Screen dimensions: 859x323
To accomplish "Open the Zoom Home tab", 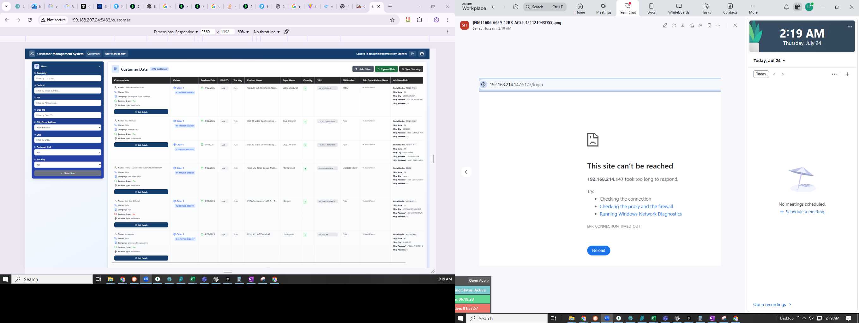I will point(580,9).
